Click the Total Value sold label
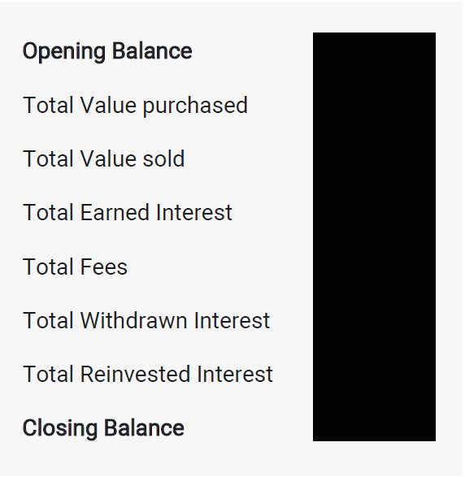The height and width of the screenshot is (477, 465). [104, 158]
